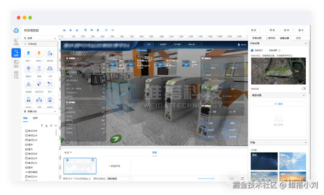Distribute selection vertically
The image size is (324, 195).
point(112,30)
